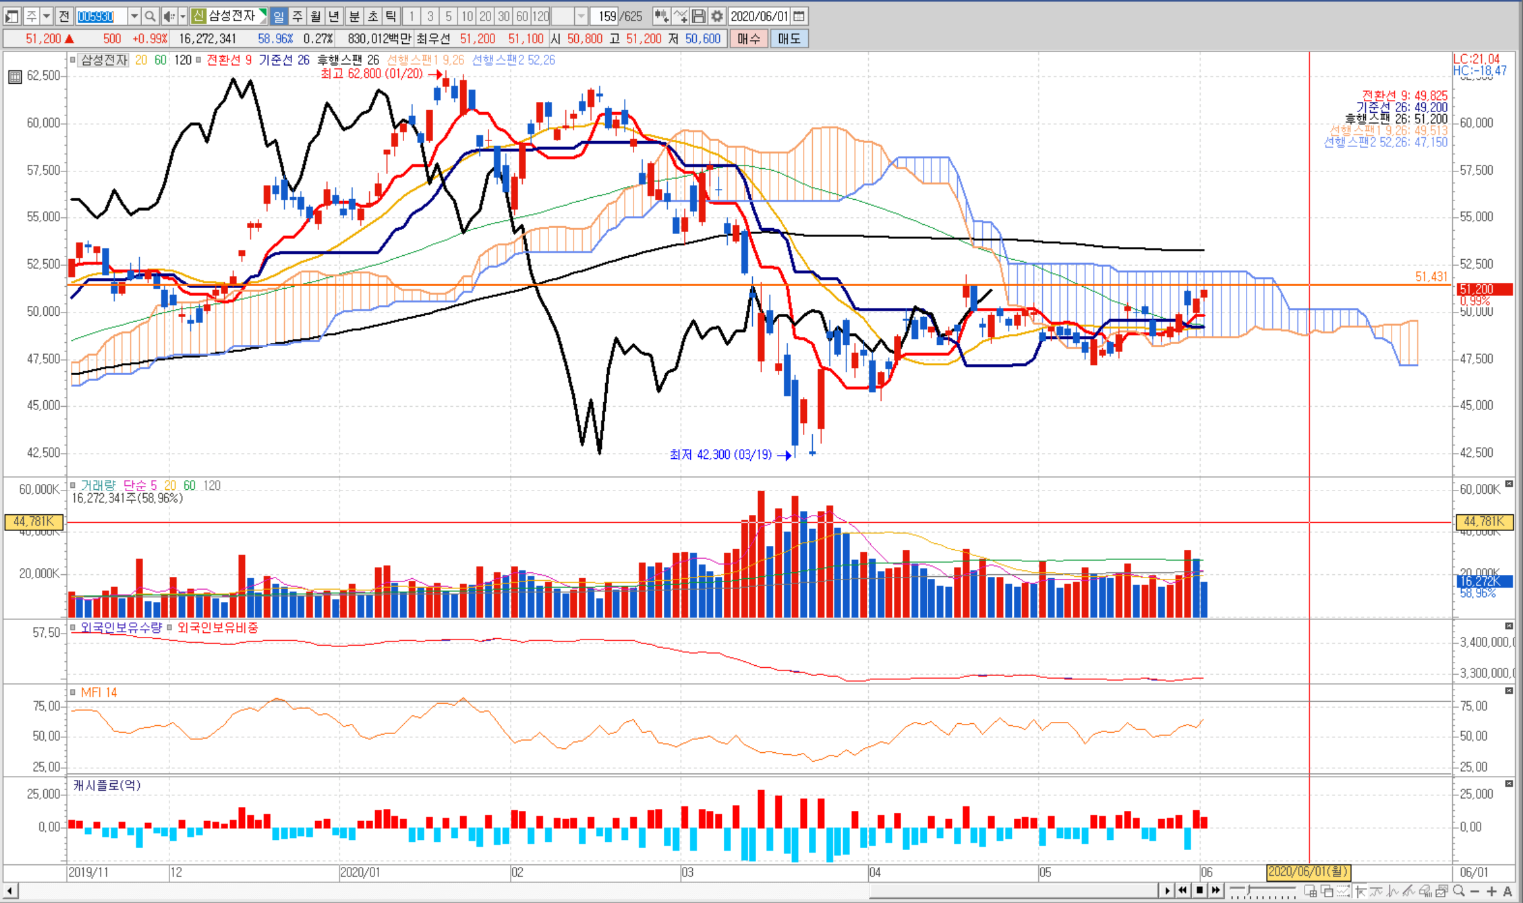
Task: Click the save chart floppy disk icon
Action: point(699,16)
